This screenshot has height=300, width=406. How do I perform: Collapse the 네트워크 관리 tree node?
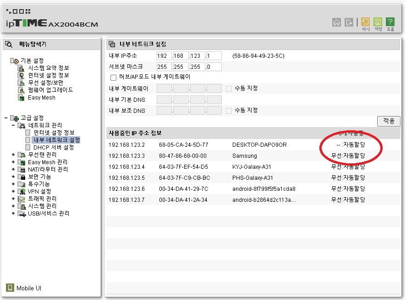click(x=13, y=125)
